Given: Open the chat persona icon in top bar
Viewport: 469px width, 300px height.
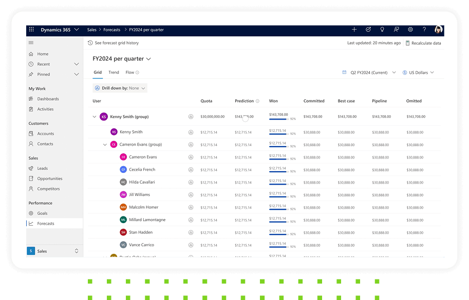Looking at the screenshot, I should pos(397,30).
